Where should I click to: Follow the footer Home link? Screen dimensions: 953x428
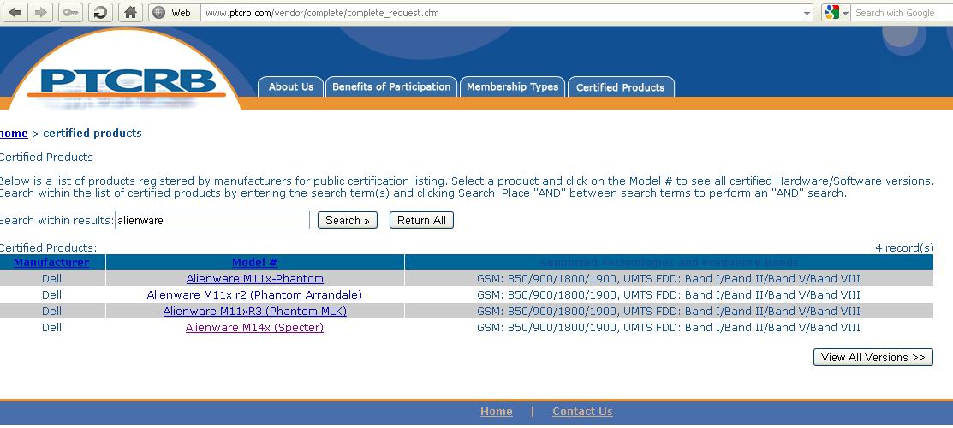click(496, 412)
